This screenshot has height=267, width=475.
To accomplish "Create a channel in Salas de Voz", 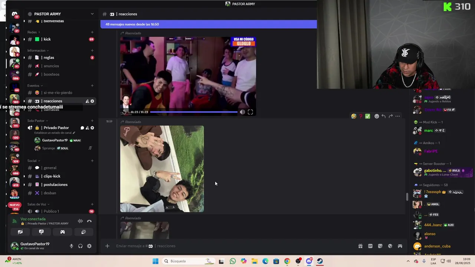I will click(92, 204).
